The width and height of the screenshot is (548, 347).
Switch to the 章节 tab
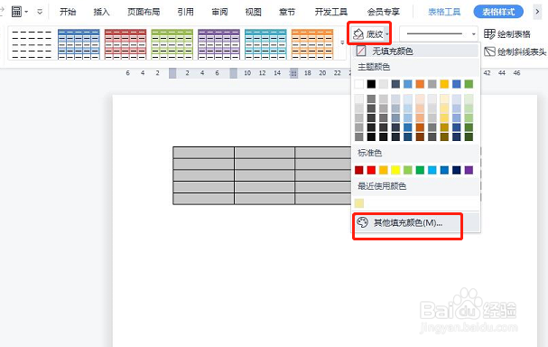287,12
